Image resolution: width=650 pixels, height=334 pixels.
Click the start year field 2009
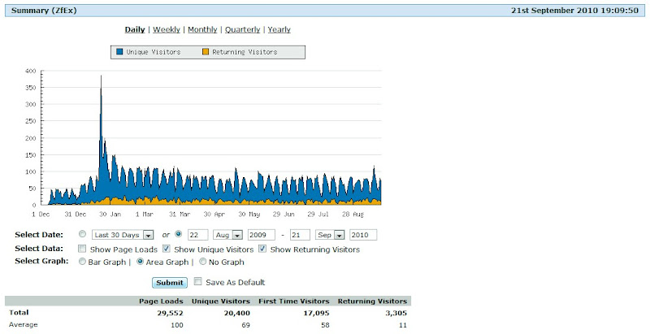(261, 235)
